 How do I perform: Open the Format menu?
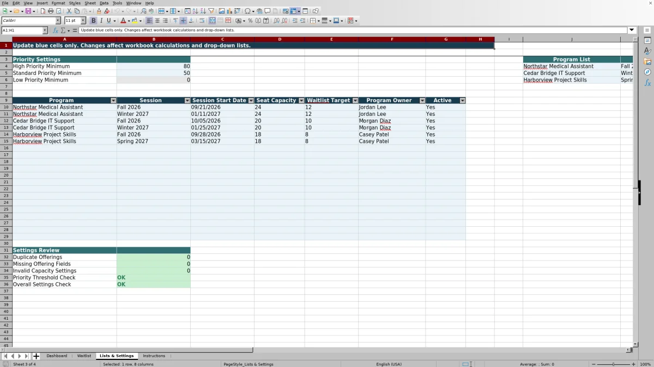[58, 3]
